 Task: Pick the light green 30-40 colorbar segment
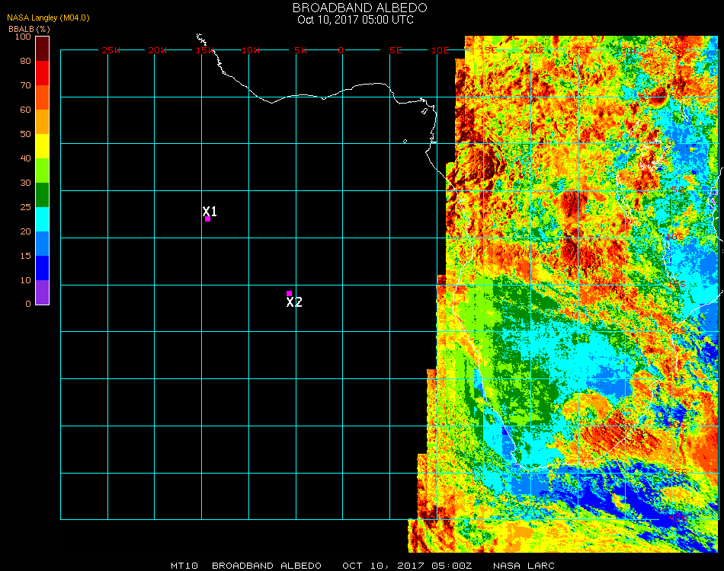(43, 171)
